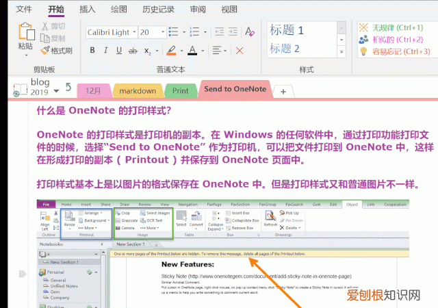Switch to the 绘图 ribbon tab
This screenshot has height=308, width=438.
click(x=118, y=9)
